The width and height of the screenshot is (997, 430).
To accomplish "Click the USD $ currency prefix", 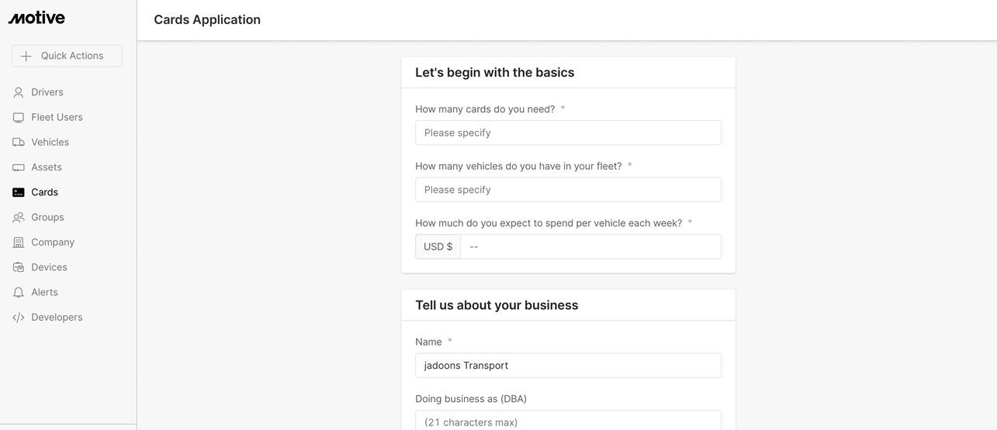I will tap(438, 246).
